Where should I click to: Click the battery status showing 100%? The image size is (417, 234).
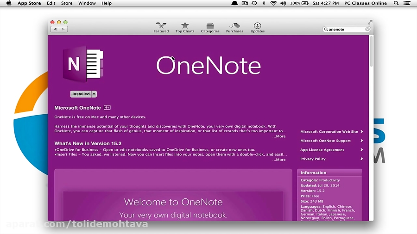point(299,3)
